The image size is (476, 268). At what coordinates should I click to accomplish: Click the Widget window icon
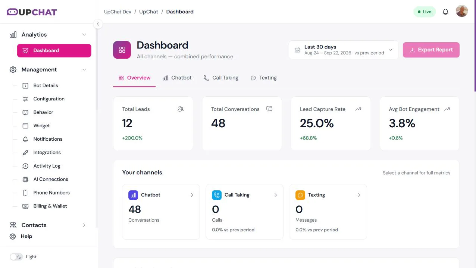coord(25,126)
